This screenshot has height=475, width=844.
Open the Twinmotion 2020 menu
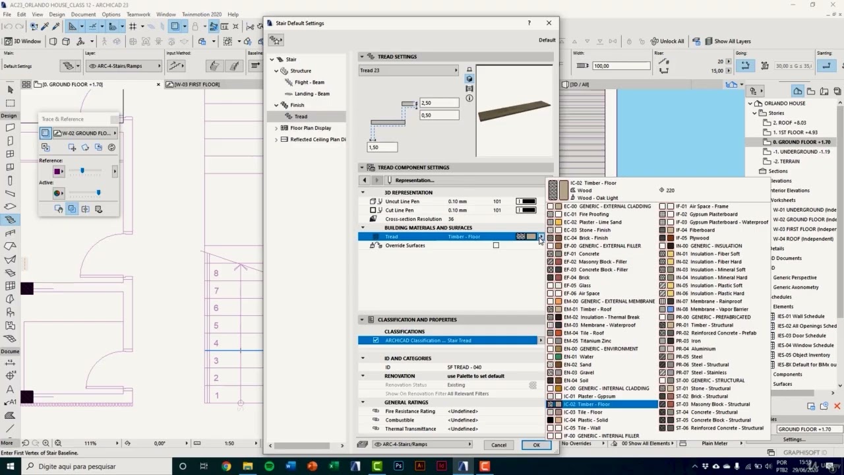tap(200, 14)
